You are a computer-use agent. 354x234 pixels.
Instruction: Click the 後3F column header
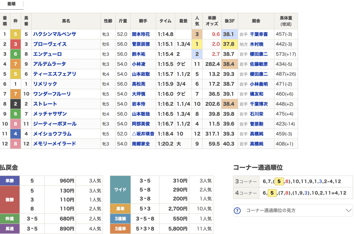230,21
